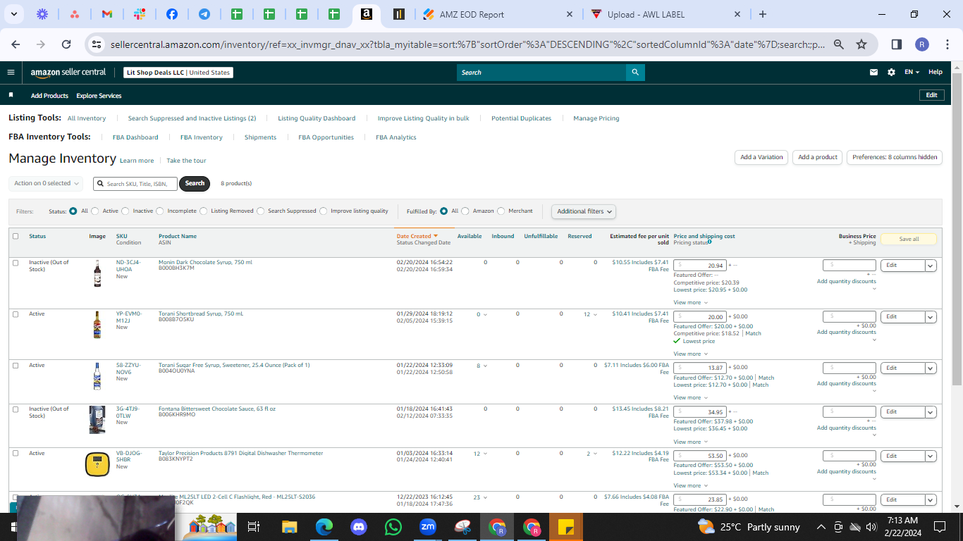Go back to the previous page

click(16, 44)
